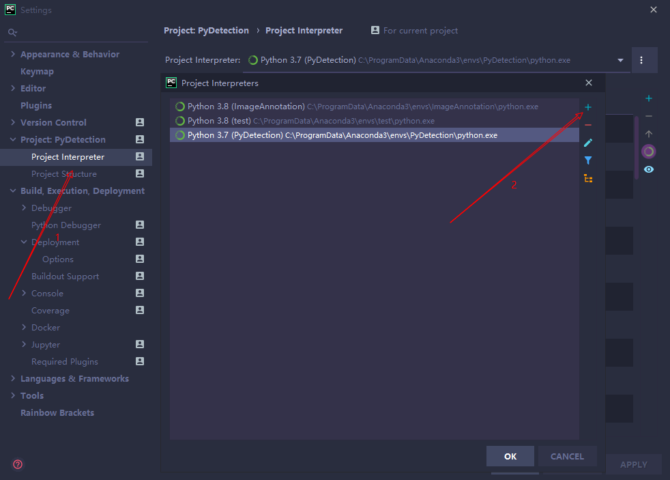Viewport: 670px width, 480px height.
Task: Collapse the Deployment node
Action: coord(24,242)
